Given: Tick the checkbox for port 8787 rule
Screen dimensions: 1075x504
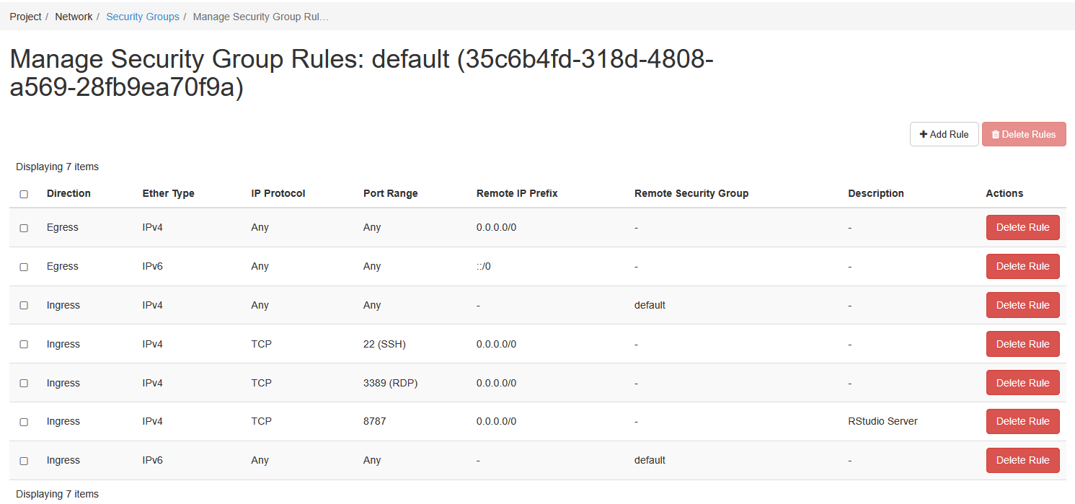Looking at the screenshot, I should point(24,422).
